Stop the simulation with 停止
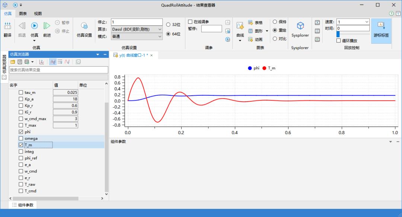 coord(62,31)
